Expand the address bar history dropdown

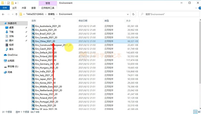128,14
